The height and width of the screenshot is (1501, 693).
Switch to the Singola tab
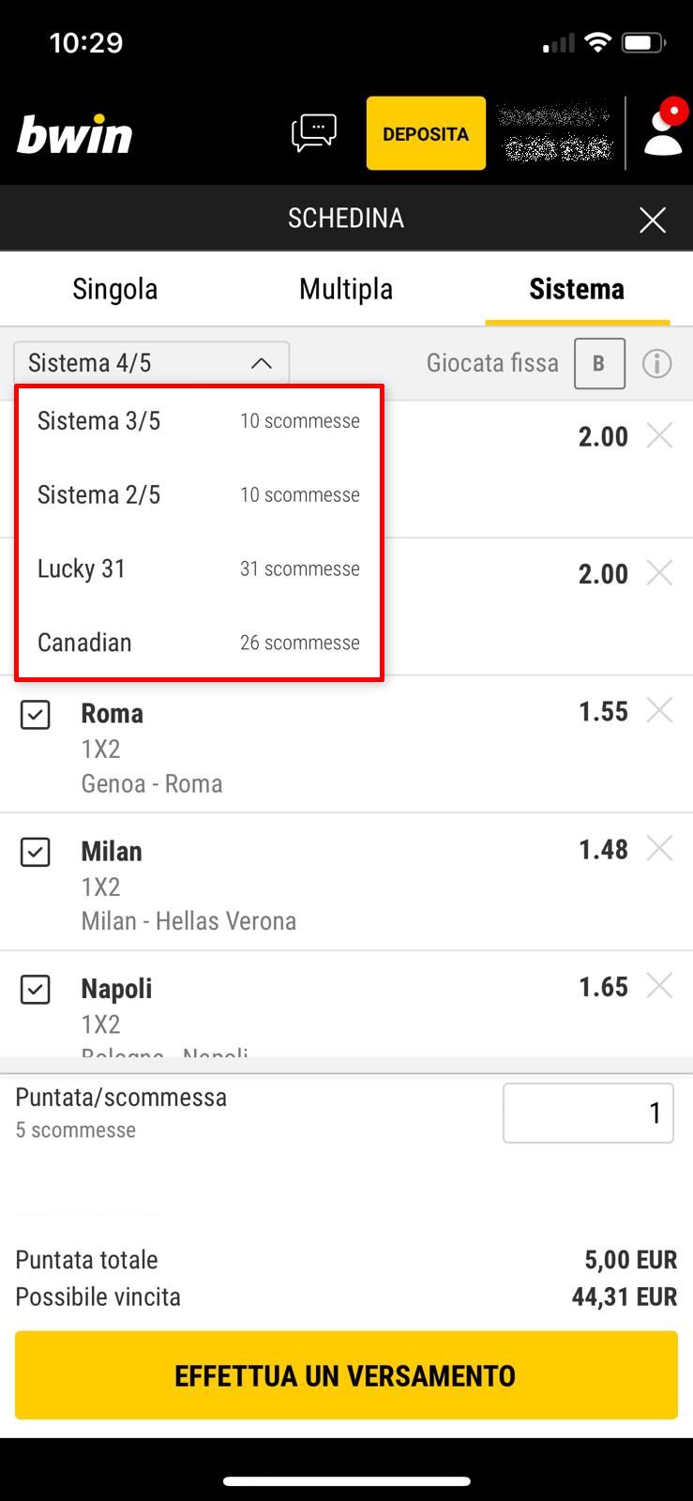click(x=114, y=289)
